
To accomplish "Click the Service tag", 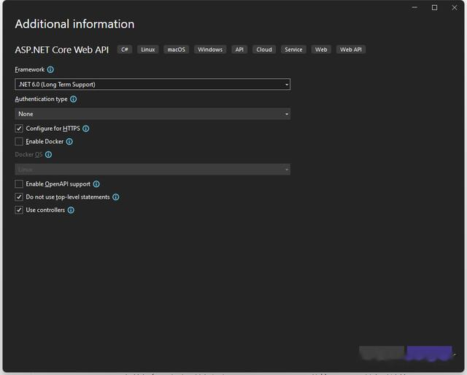I will (x=293, y=50).
